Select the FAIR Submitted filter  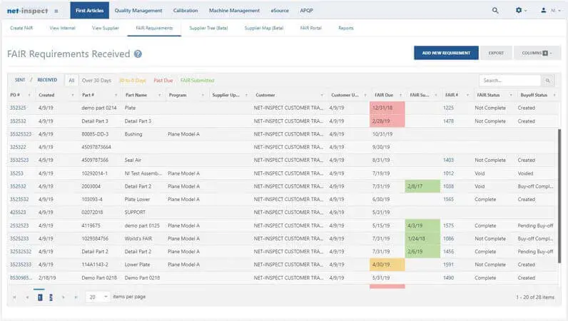(197, 81)
